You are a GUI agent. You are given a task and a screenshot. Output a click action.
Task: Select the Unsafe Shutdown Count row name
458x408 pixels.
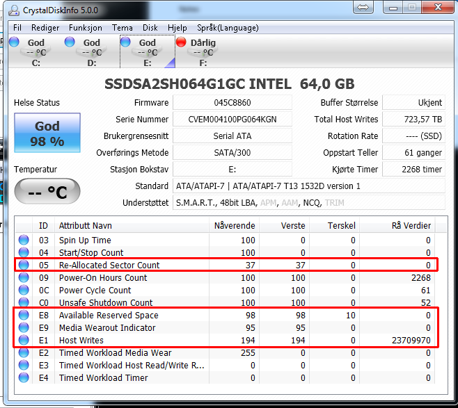(106, 302)
